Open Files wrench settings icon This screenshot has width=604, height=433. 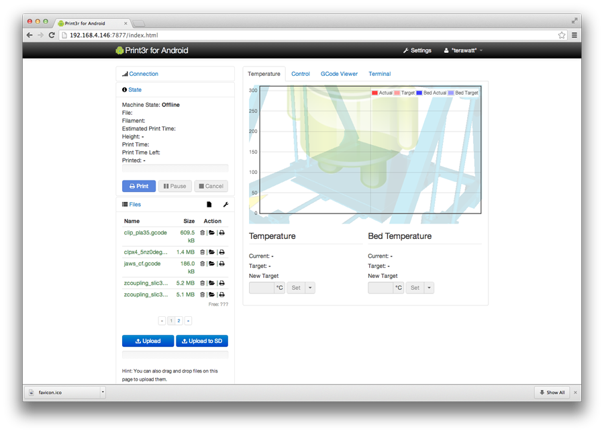click(225, 205)
